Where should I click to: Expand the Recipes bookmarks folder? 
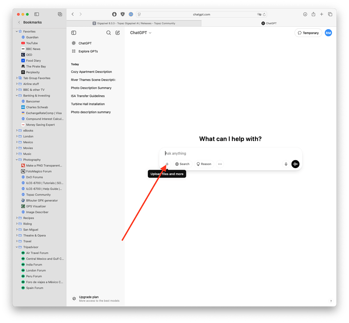(17, 218)
